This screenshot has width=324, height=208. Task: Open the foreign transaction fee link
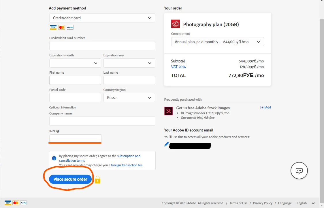point(127,165)
